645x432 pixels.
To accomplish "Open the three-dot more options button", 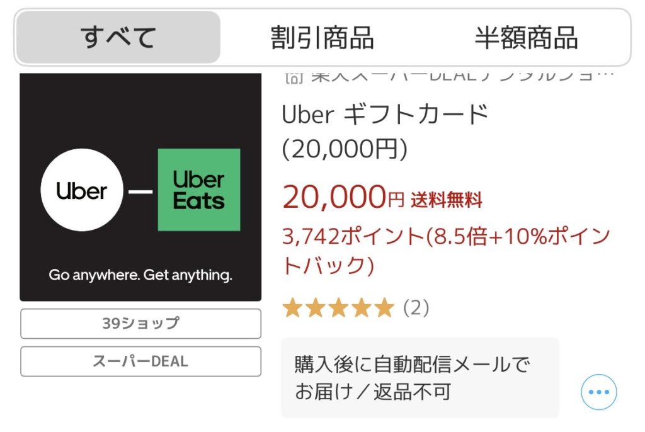I will coord(598,392).
